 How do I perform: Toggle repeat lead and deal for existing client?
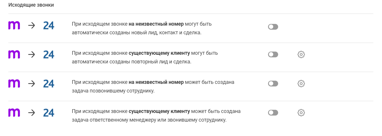[273, 54]
